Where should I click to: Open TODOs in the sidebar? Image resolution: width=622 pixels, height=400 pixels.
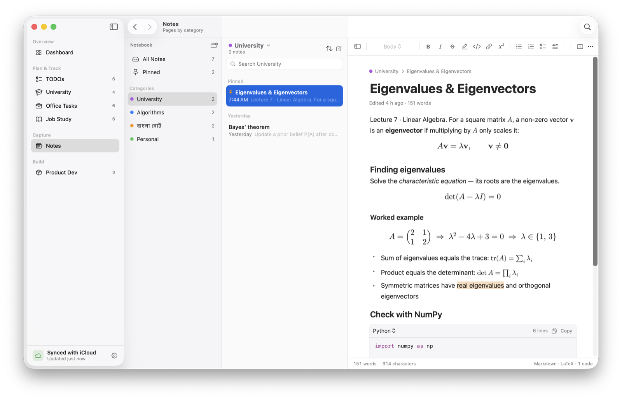(x=75, y=79)
